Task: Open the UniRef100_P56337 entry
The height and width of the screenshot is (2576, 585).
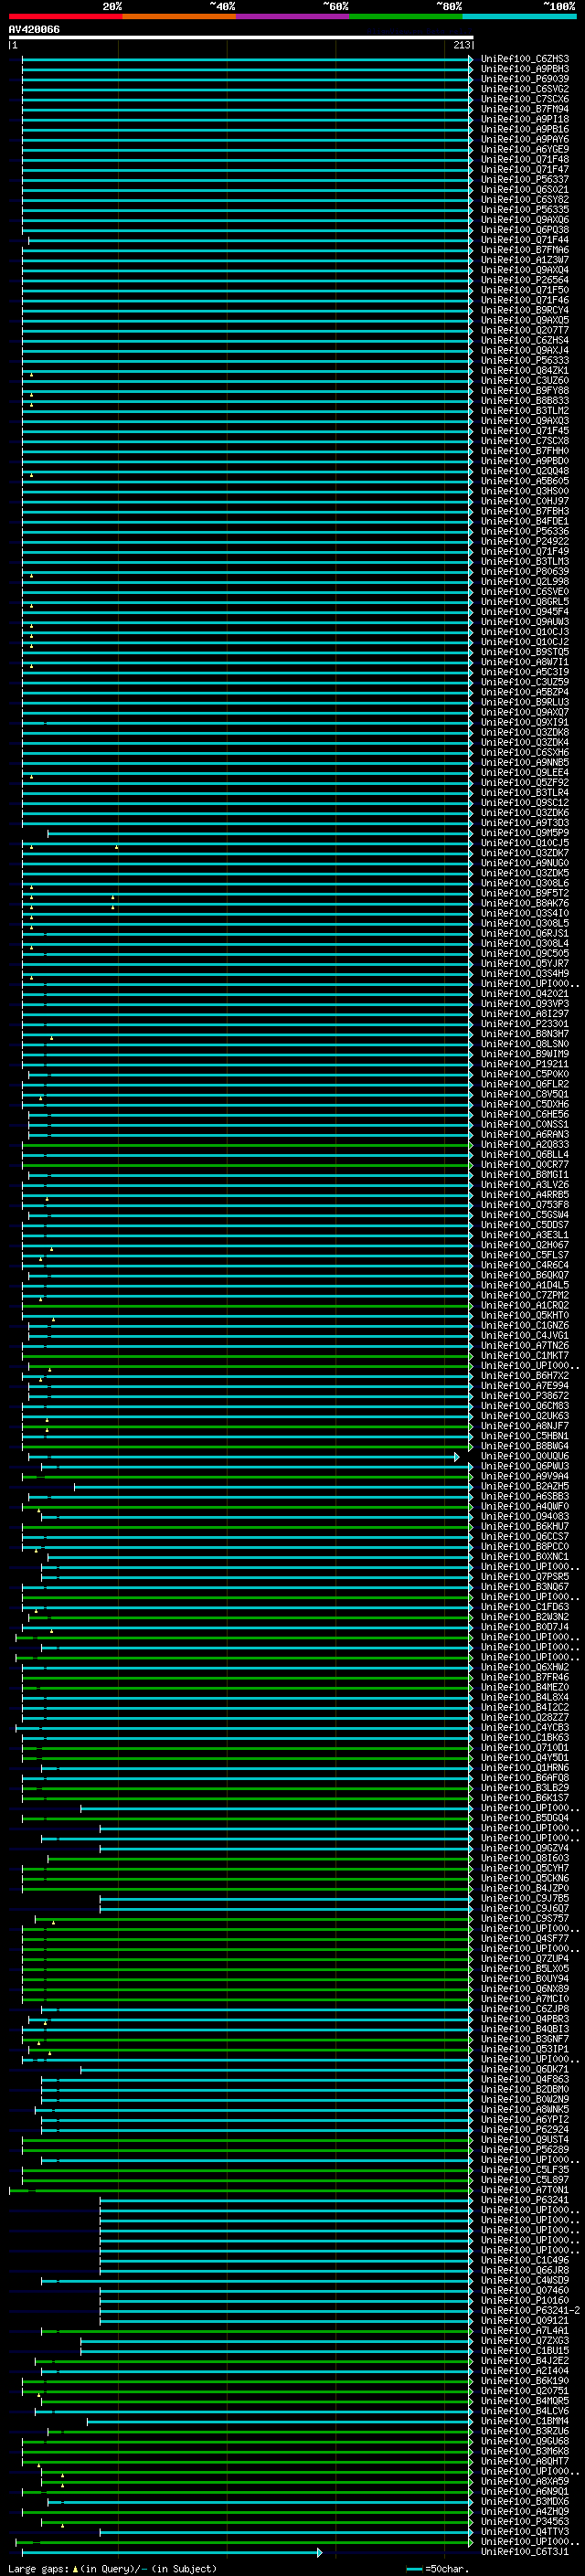Action: pyautogui.click(x=525, y=180)
